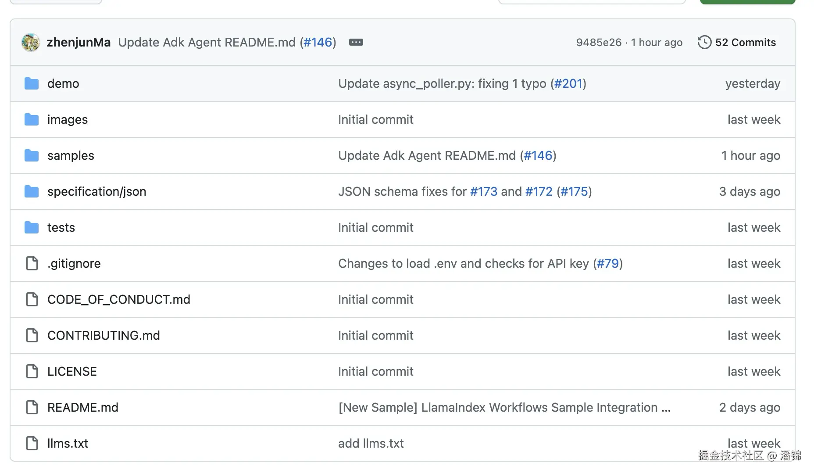Viewport: 814px width, 474px height.
Task: Open pull request #175 link
Action: click(x=574, y=191)
